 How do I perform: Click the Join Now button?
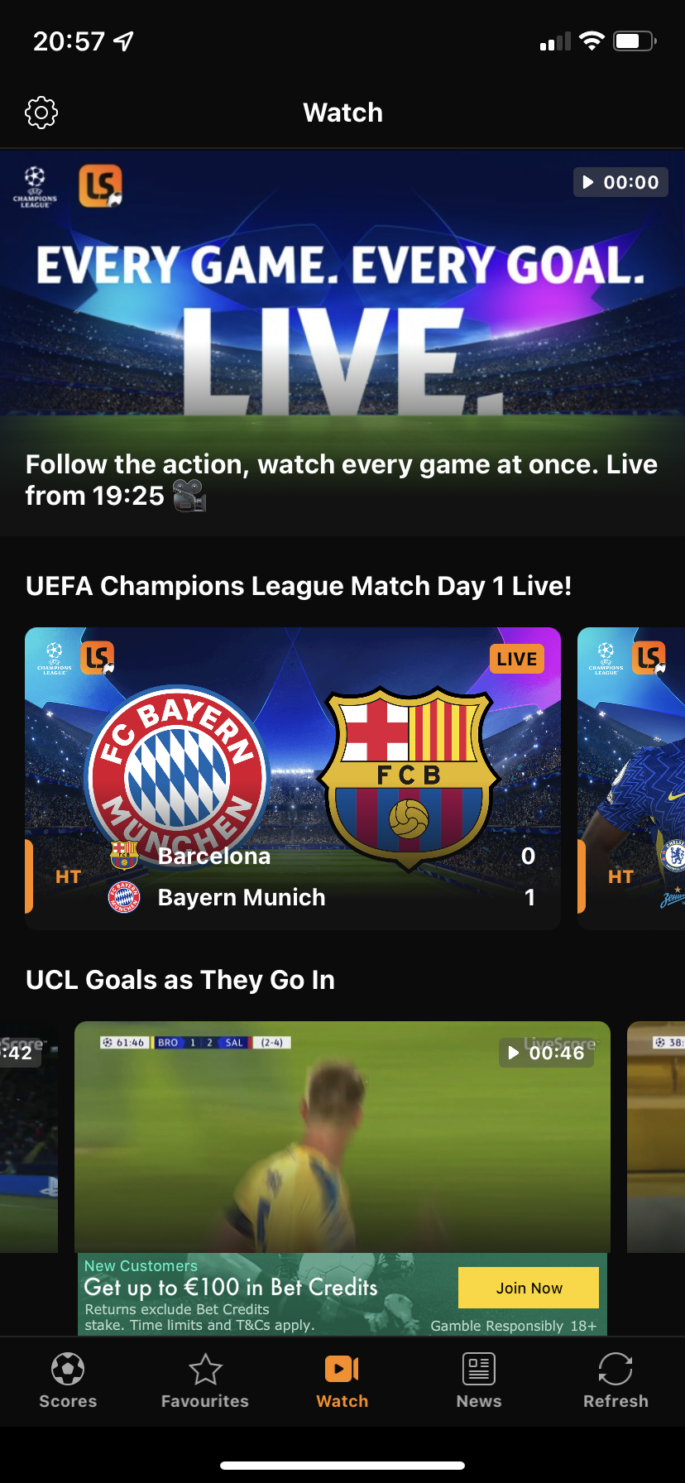pos(529,1288)
